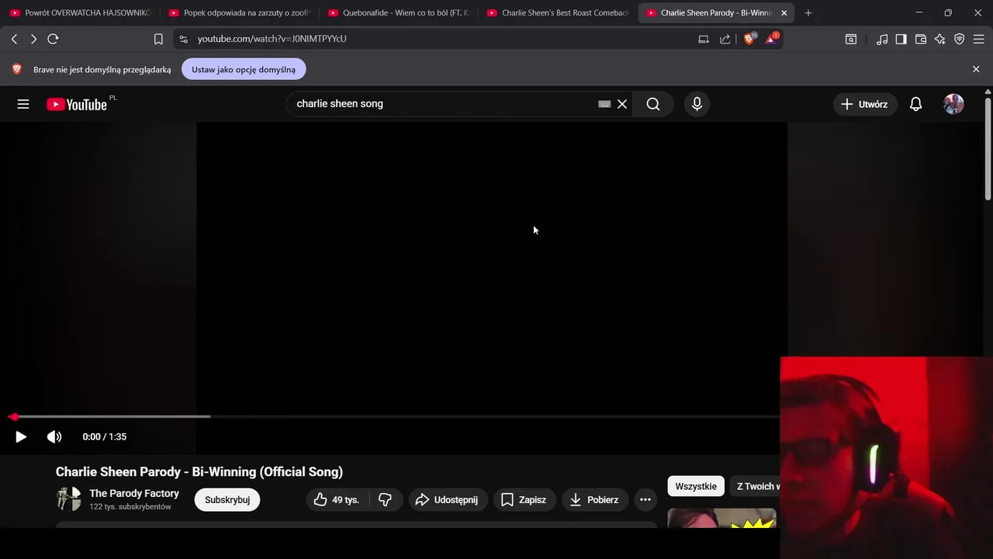Open the Brave Shields lion icon

tap(749, 39)
